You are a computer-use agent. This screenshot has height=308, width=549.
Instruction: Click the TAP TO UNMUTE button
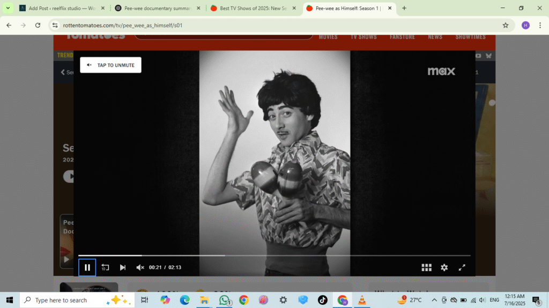(x=110, y=65)
